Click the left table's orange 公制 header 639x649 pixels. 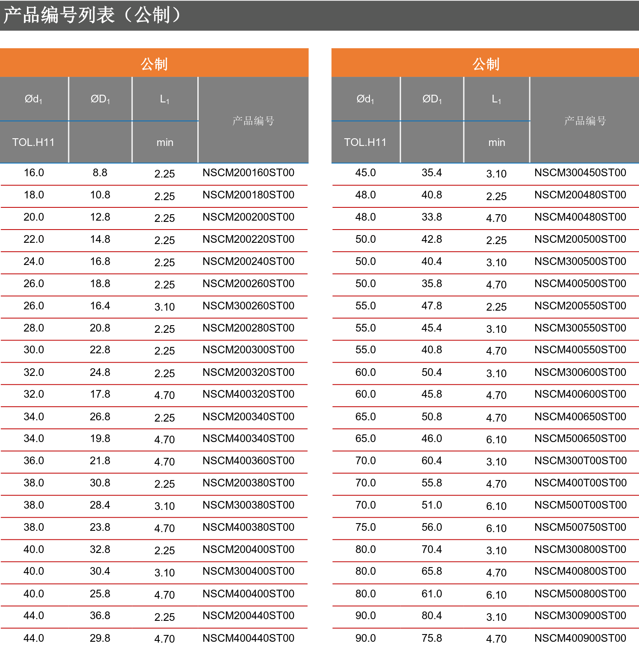pyautogui.click(x=154, y=64)
